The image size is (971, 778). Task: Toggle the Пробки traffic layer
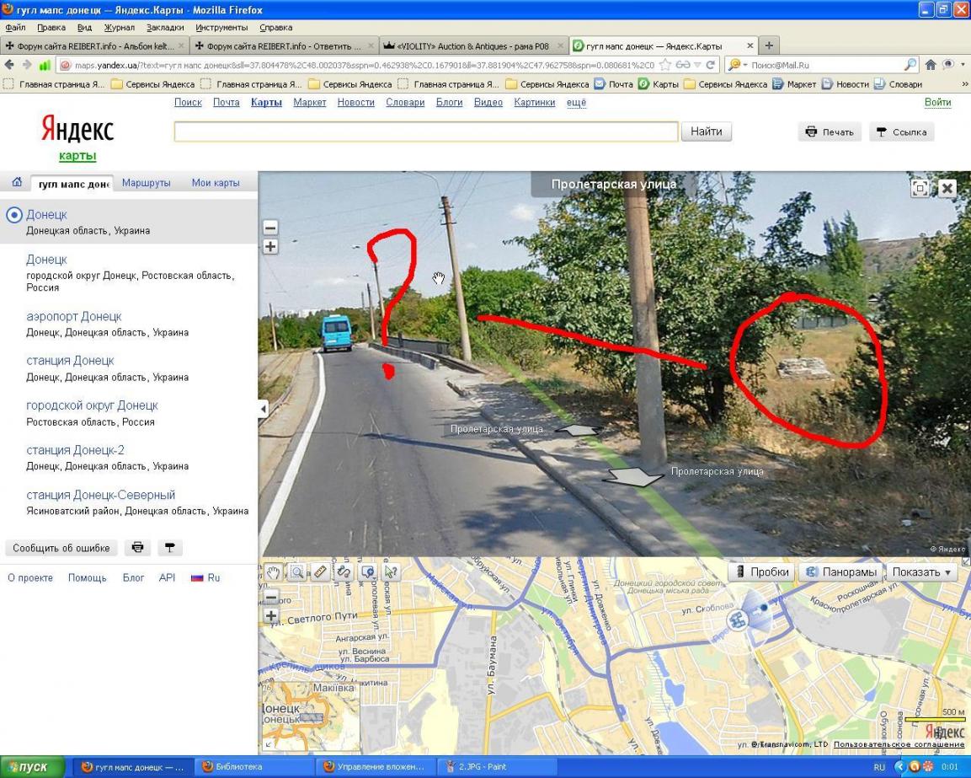(762, 571)
